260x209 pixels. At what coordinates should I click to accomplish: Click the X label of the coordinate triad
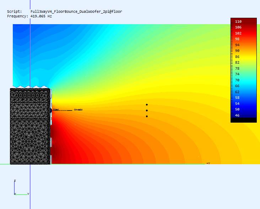click(15, 194)
